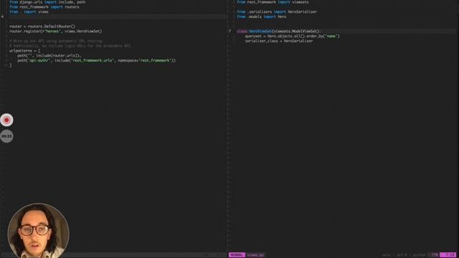
Task: Click the views.py filename in status line
Action: (255, 255)
